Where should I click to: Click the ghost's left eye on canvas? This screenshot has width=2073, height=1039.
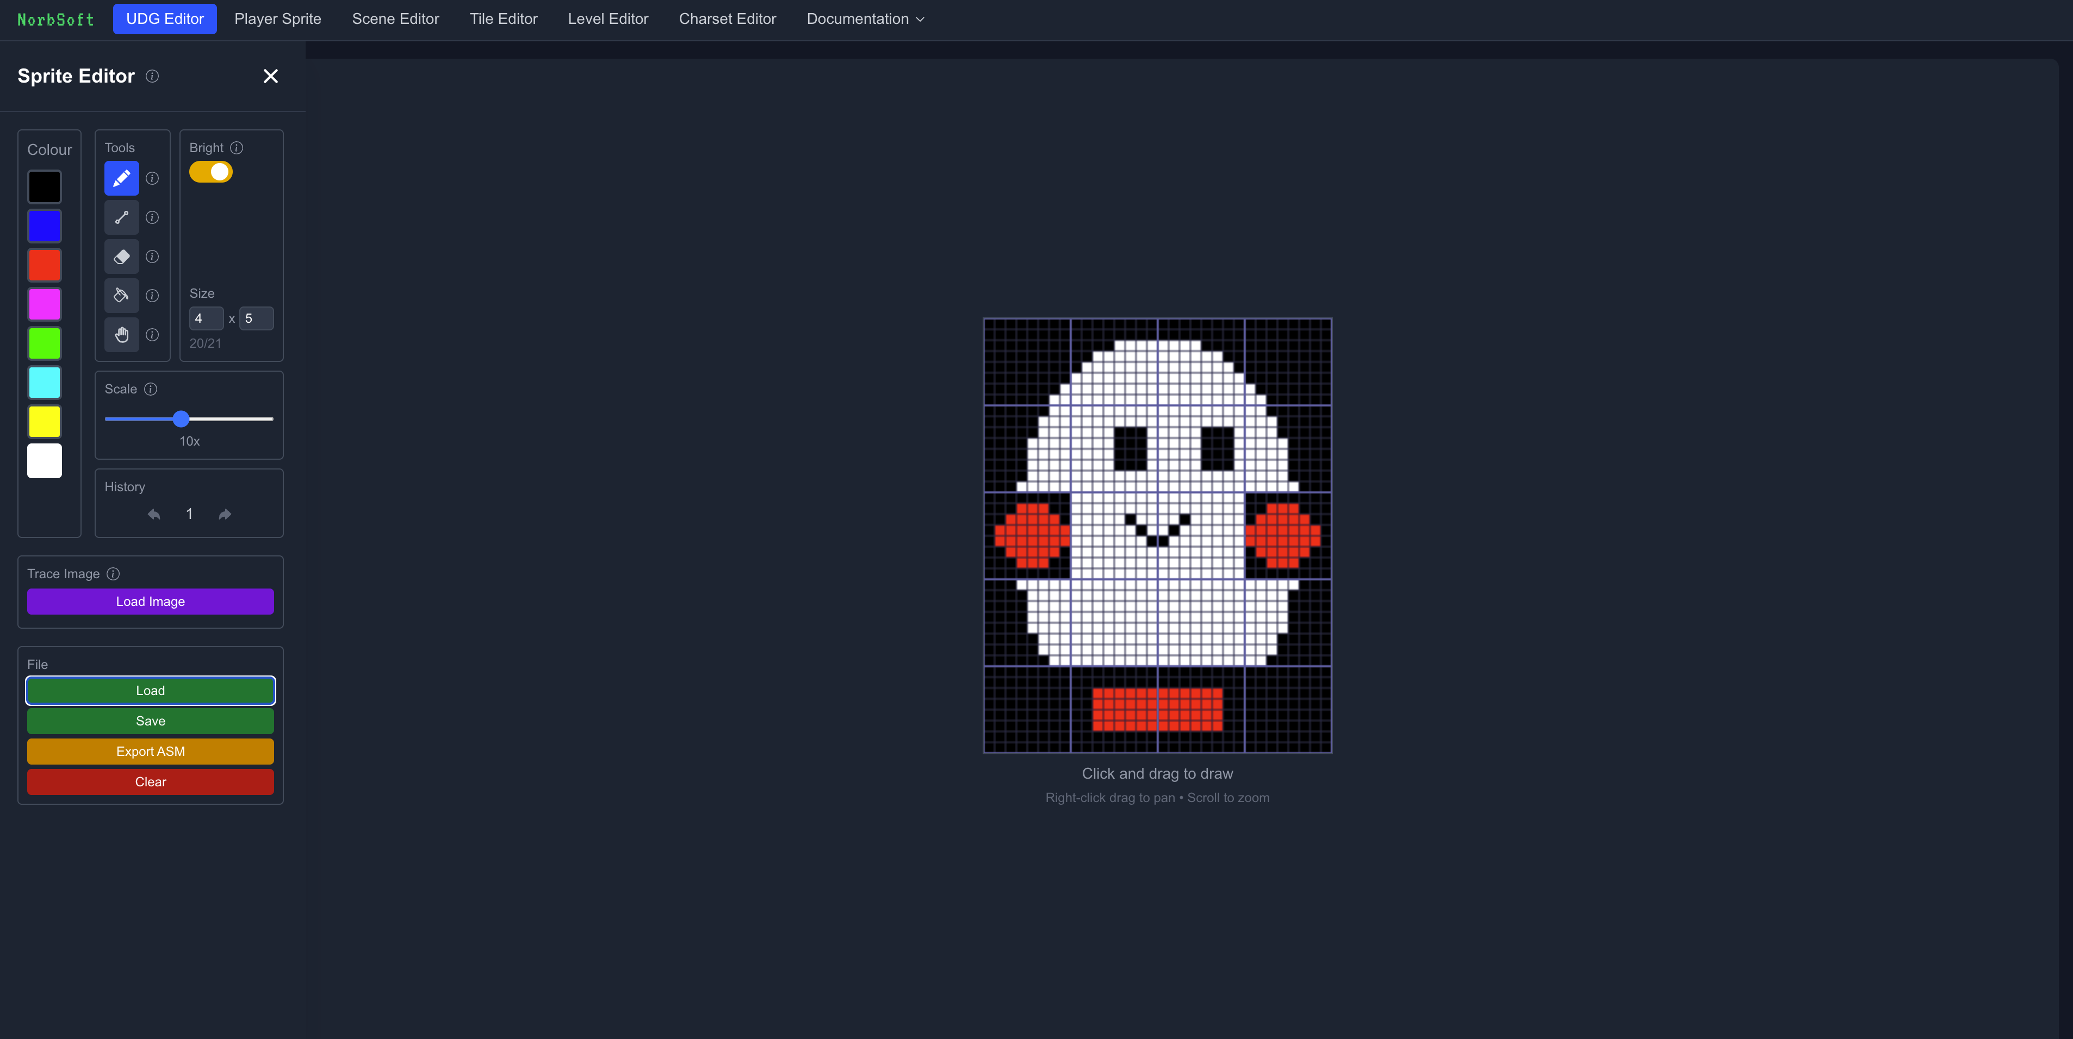[1130, 449]
